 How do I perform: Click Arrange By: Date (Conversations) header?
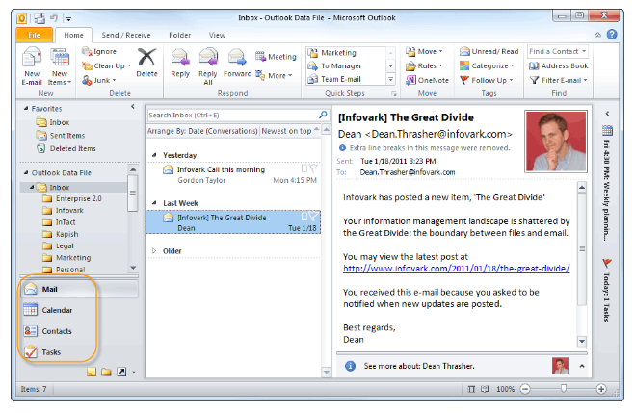202,131
